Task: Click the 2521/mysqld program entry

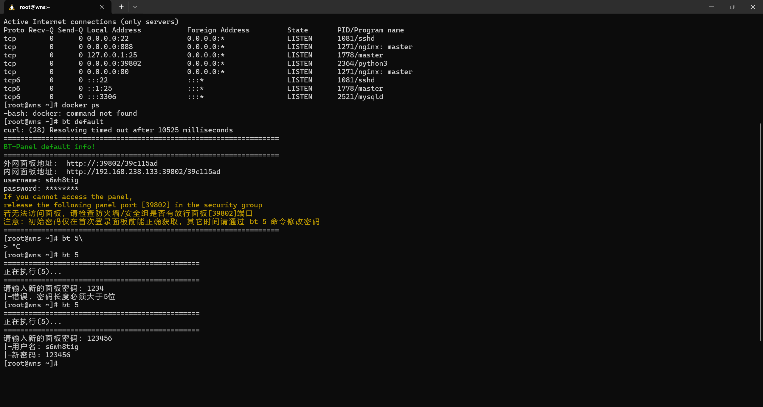Action: (x=360, y=97)
